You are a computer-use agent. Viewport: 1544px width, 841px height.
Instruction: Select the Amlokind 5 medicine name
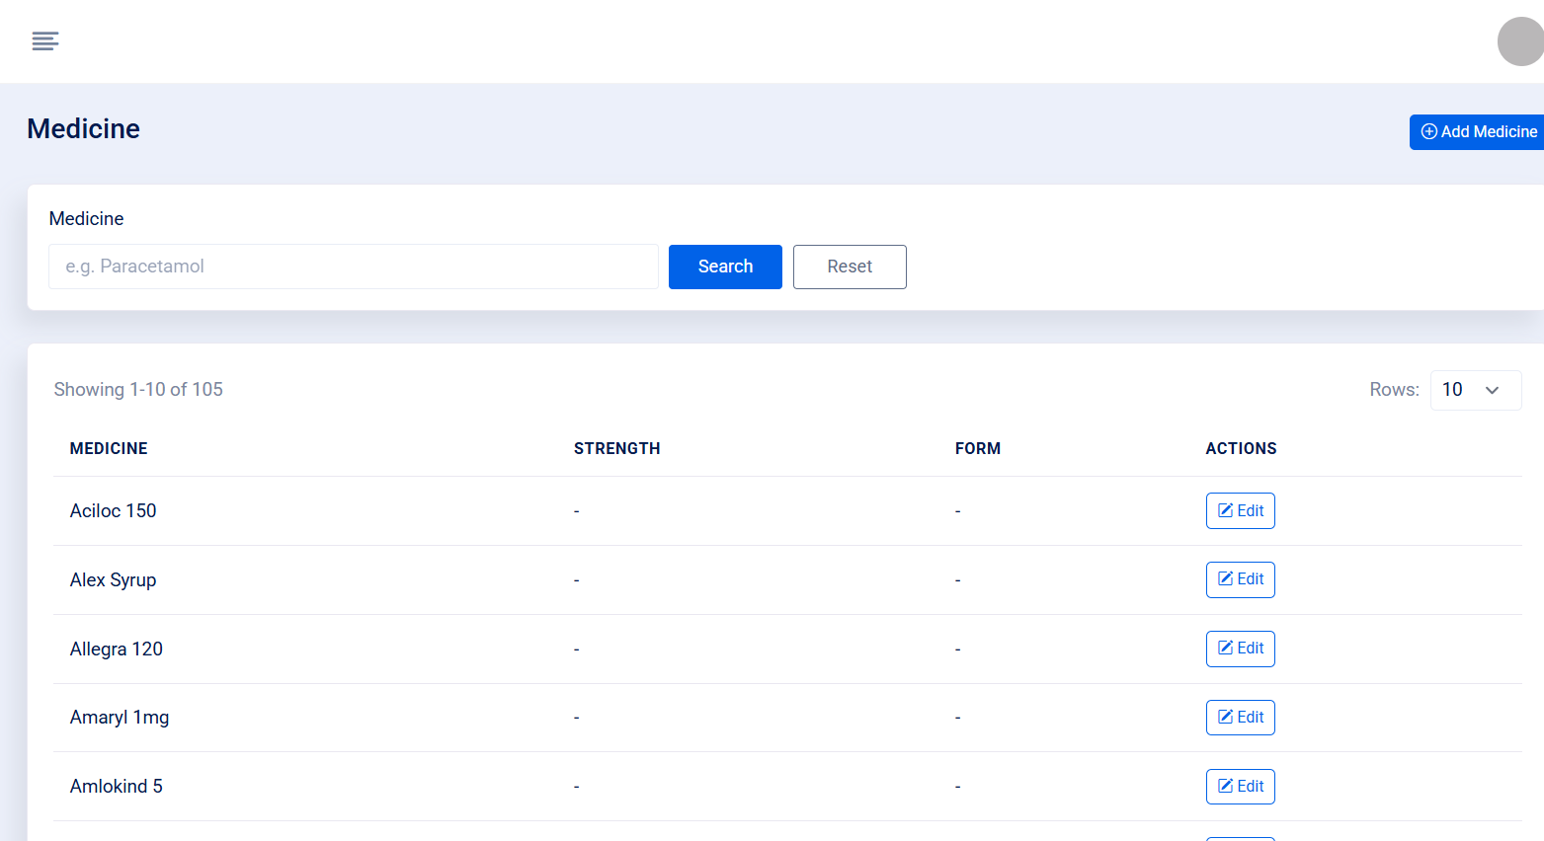click(116, 787)
